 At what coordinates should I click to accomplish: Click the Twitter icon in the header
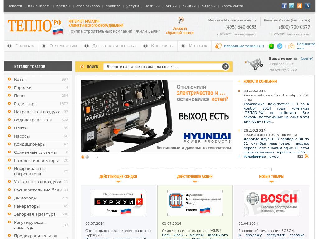(x=292, y=6)
